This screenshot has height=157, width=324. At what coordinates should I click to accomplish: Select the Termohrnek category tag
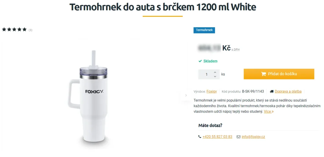coord(204,30)
